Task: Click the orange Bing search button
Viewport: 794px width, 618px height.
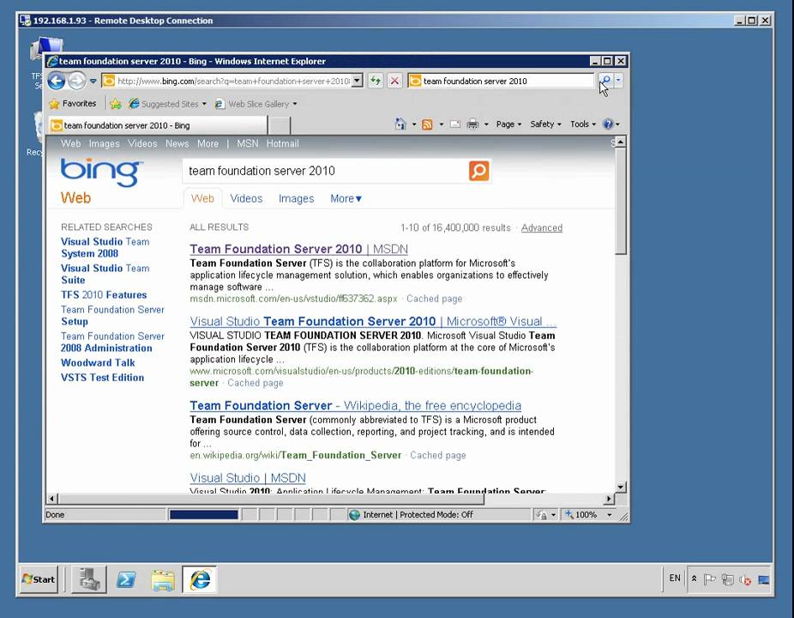Action: click(x=479, y=171)
